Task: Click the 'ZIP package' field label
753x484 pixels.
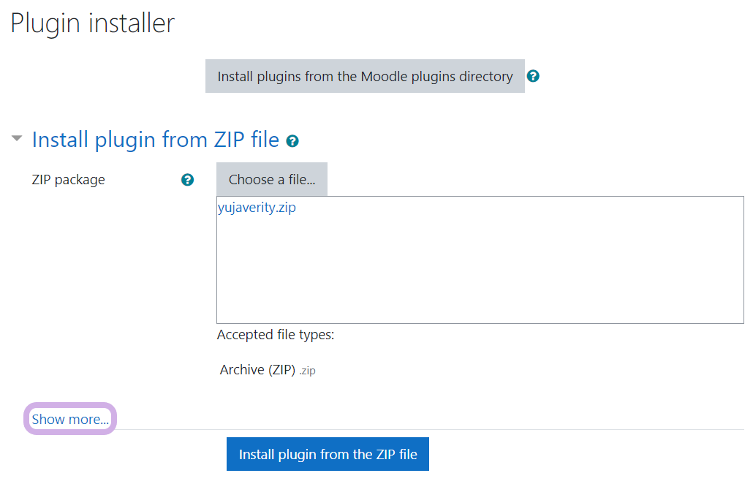Action: tap(69, 180)
